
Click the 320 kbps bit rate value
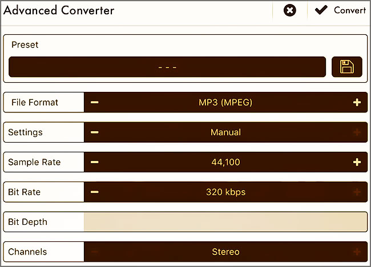point(225,192)
